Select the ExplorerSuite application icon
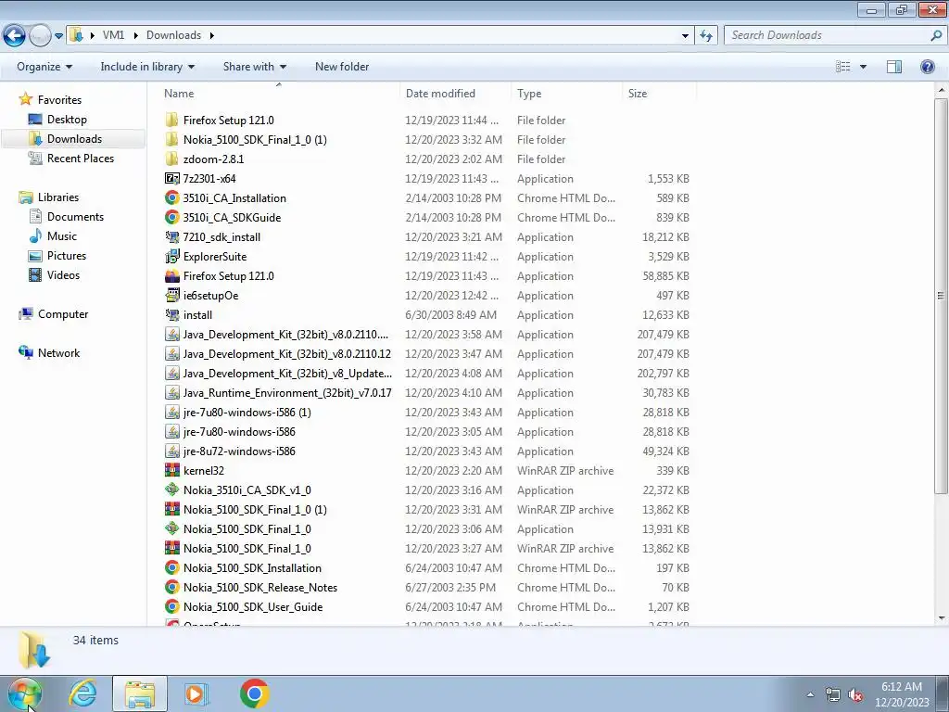This screenshot has width=949, height=712. coord(171,257)
